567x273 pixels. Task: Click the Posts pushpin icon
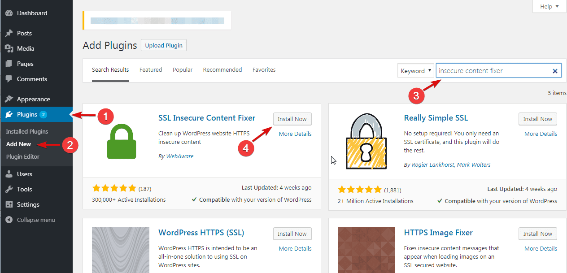click(x=9, y=33)
